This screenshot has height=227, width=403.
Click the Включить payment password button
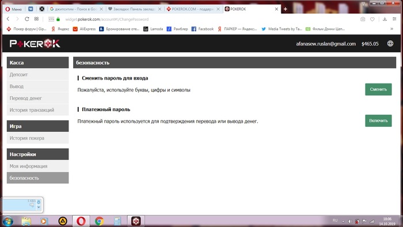(378, 120)
